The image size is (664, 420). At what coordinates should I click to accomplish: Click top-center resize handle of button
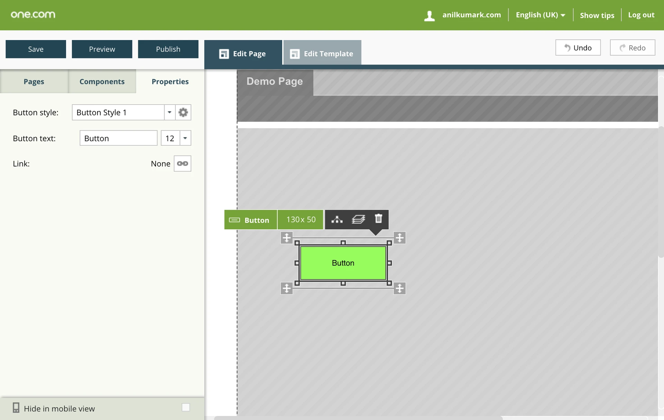point(343,243)
